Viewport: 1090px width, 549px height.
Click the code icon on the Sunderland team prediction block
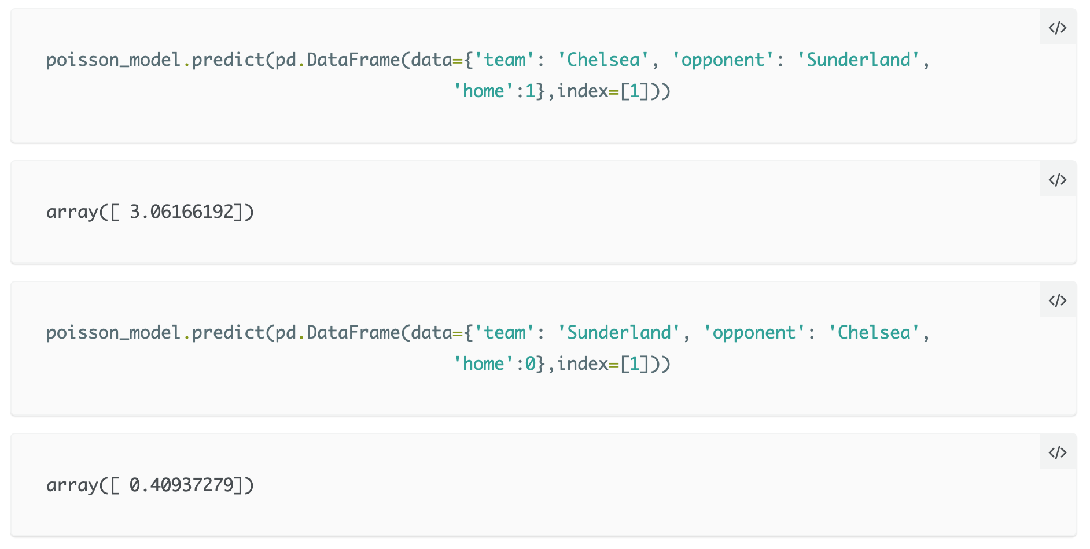pos(1058,301)
